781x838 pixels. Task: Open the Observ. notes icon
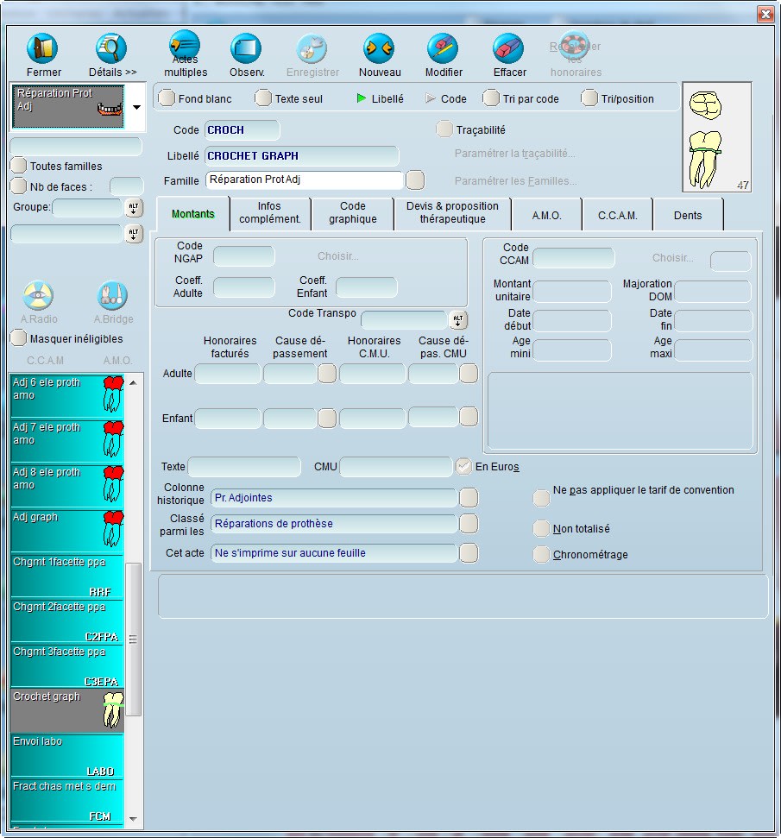tap(246, 48)
